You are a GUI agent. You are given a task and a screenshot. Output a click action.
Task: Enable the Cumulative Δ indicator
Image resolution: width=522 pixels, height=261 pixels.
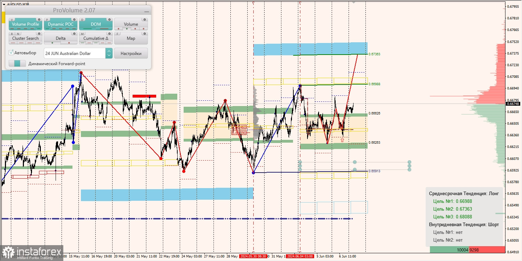click(96, 38)
